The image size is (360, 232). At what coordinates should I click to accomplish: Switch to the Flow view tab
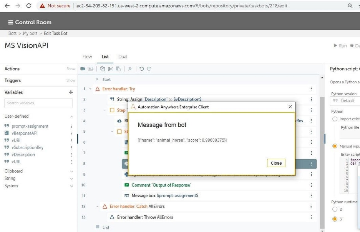(x=87, y=57)
